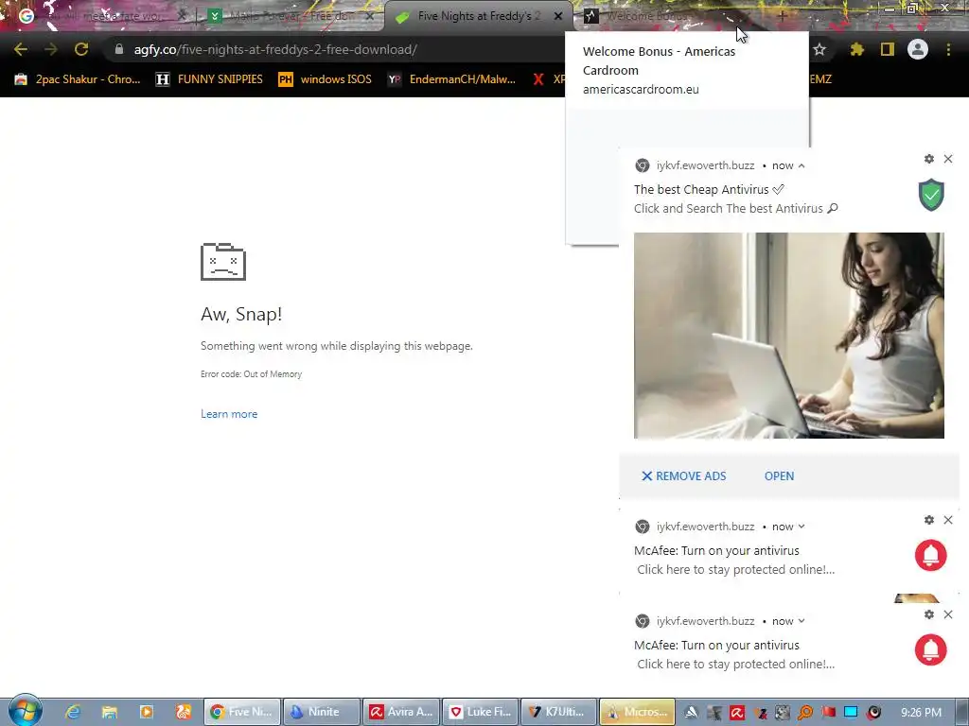This screenshot has height=726, width=969.
Task: Open the EndermanCH/Malw... bookmark
Action: tap(451, 79)
